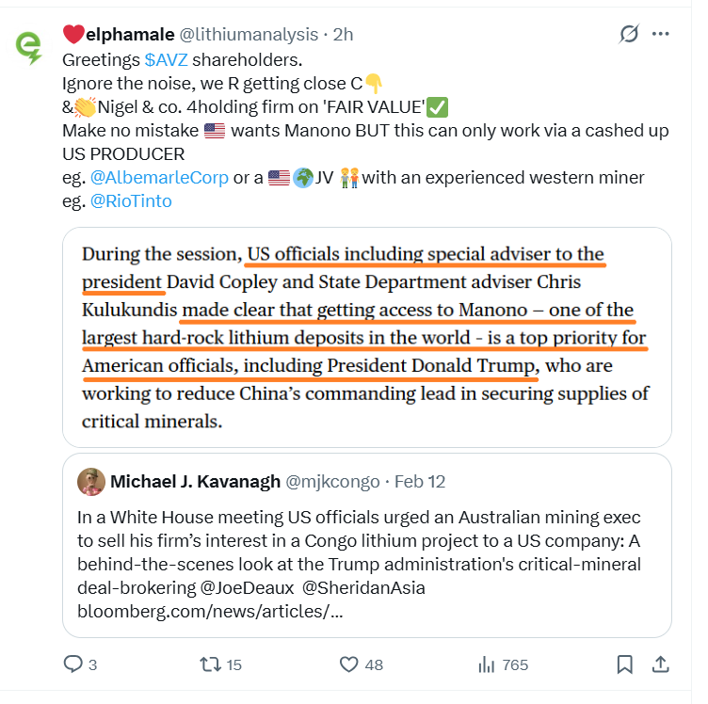View tweet analytics bar chart icon
Image resolution: width=708 pixels, height=704 pixels.
click(x=487, y=664)
